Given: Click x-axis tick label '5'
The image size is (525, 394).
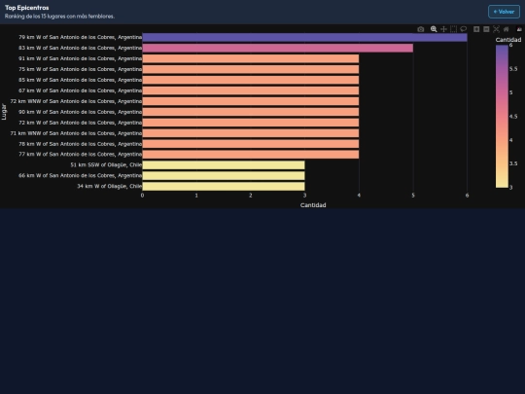Looking at the screenshot, I should pos(413,196).
